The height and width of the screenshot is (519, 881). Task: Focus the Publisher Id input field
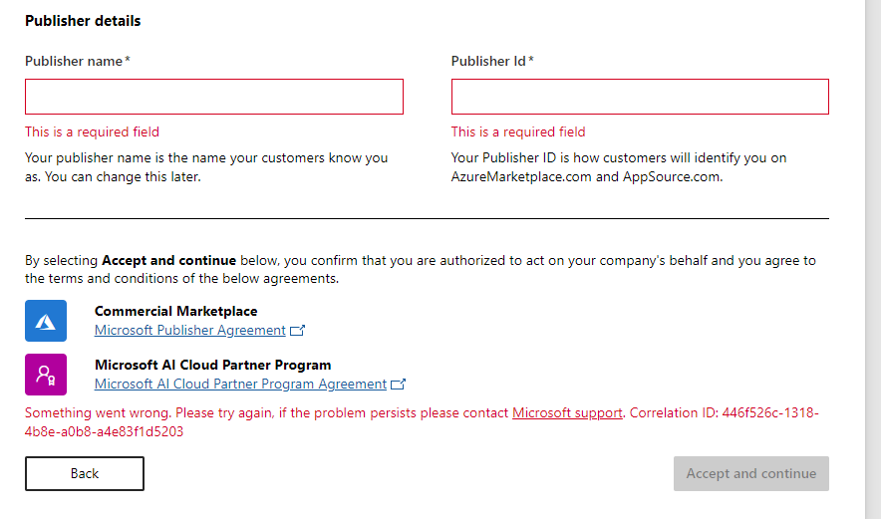point(640,97)
